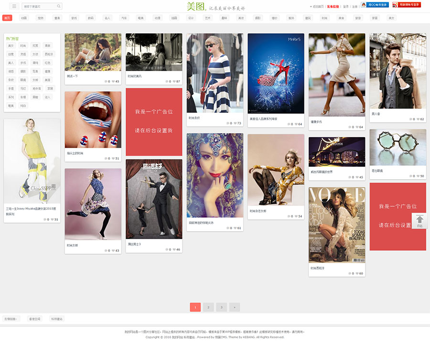Go to page 2 in pagination
The image size is (430, 342).
[208, 307]
